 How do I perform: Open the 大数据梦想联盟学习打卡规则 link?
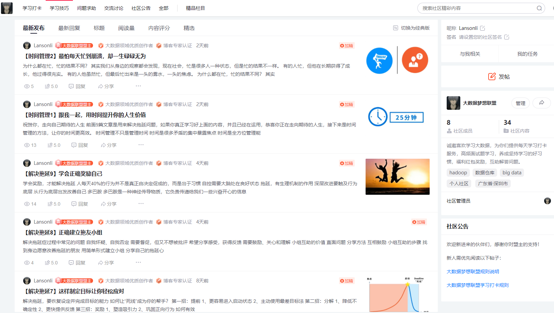pos(478,285)
